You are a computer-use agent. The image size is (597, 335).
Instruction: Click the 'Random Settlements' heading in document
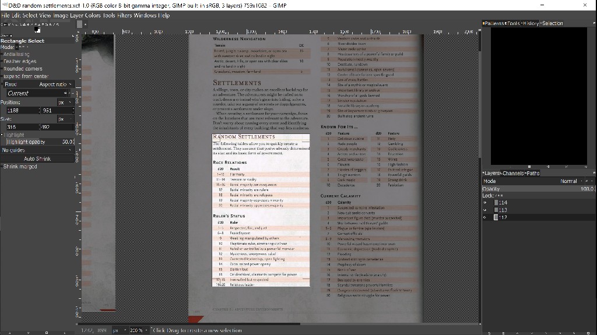[x=244, y=137]
